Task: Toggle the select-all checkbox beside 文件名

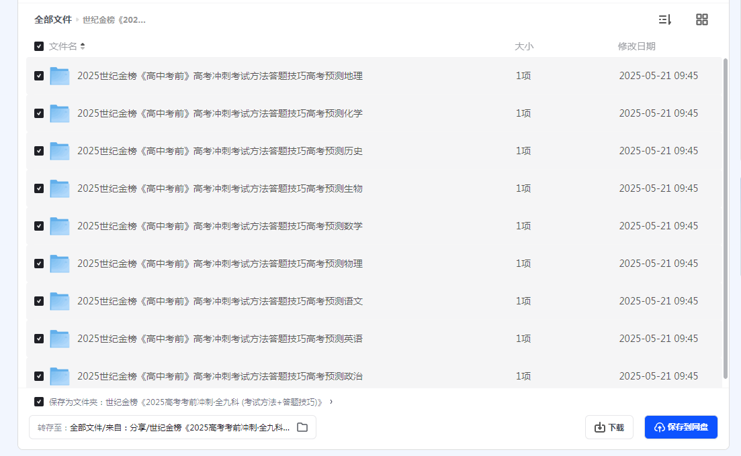Action: (39, 46)
